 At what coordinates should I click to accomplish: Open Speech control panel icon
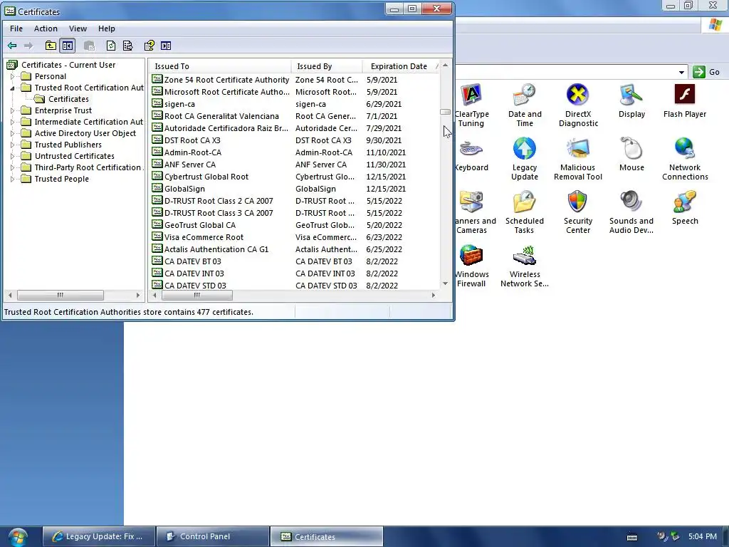(x=685, y=208)
